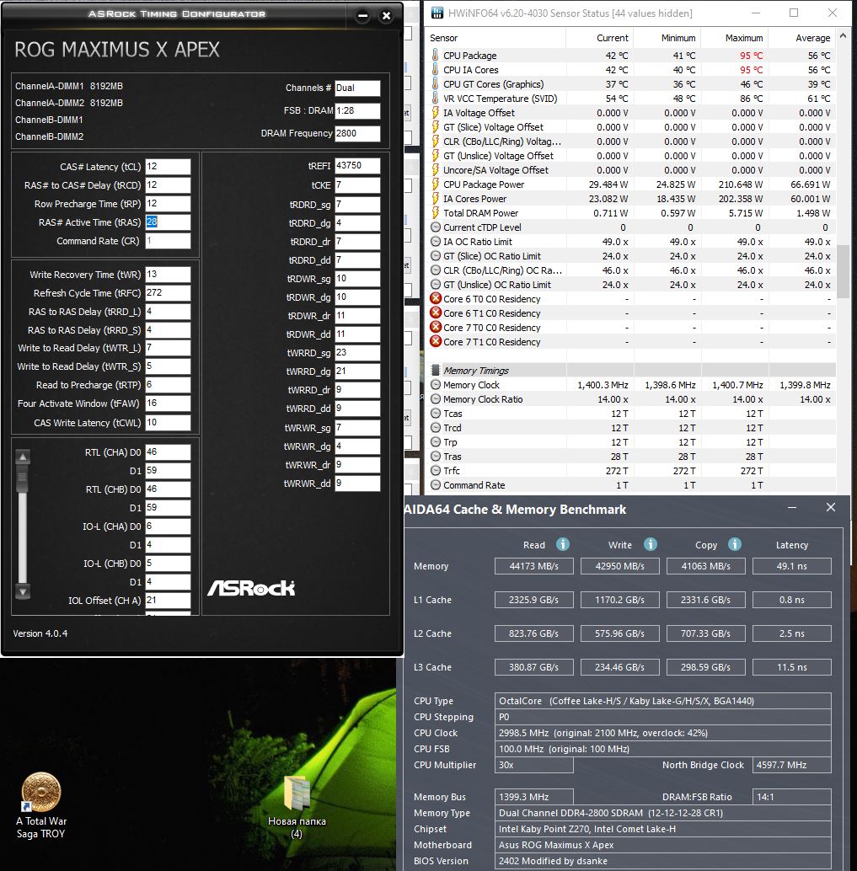Click the CPU Package Power row
Viewport: 857px width, 871px height.
pyautogui.click(x=631, y=184)
